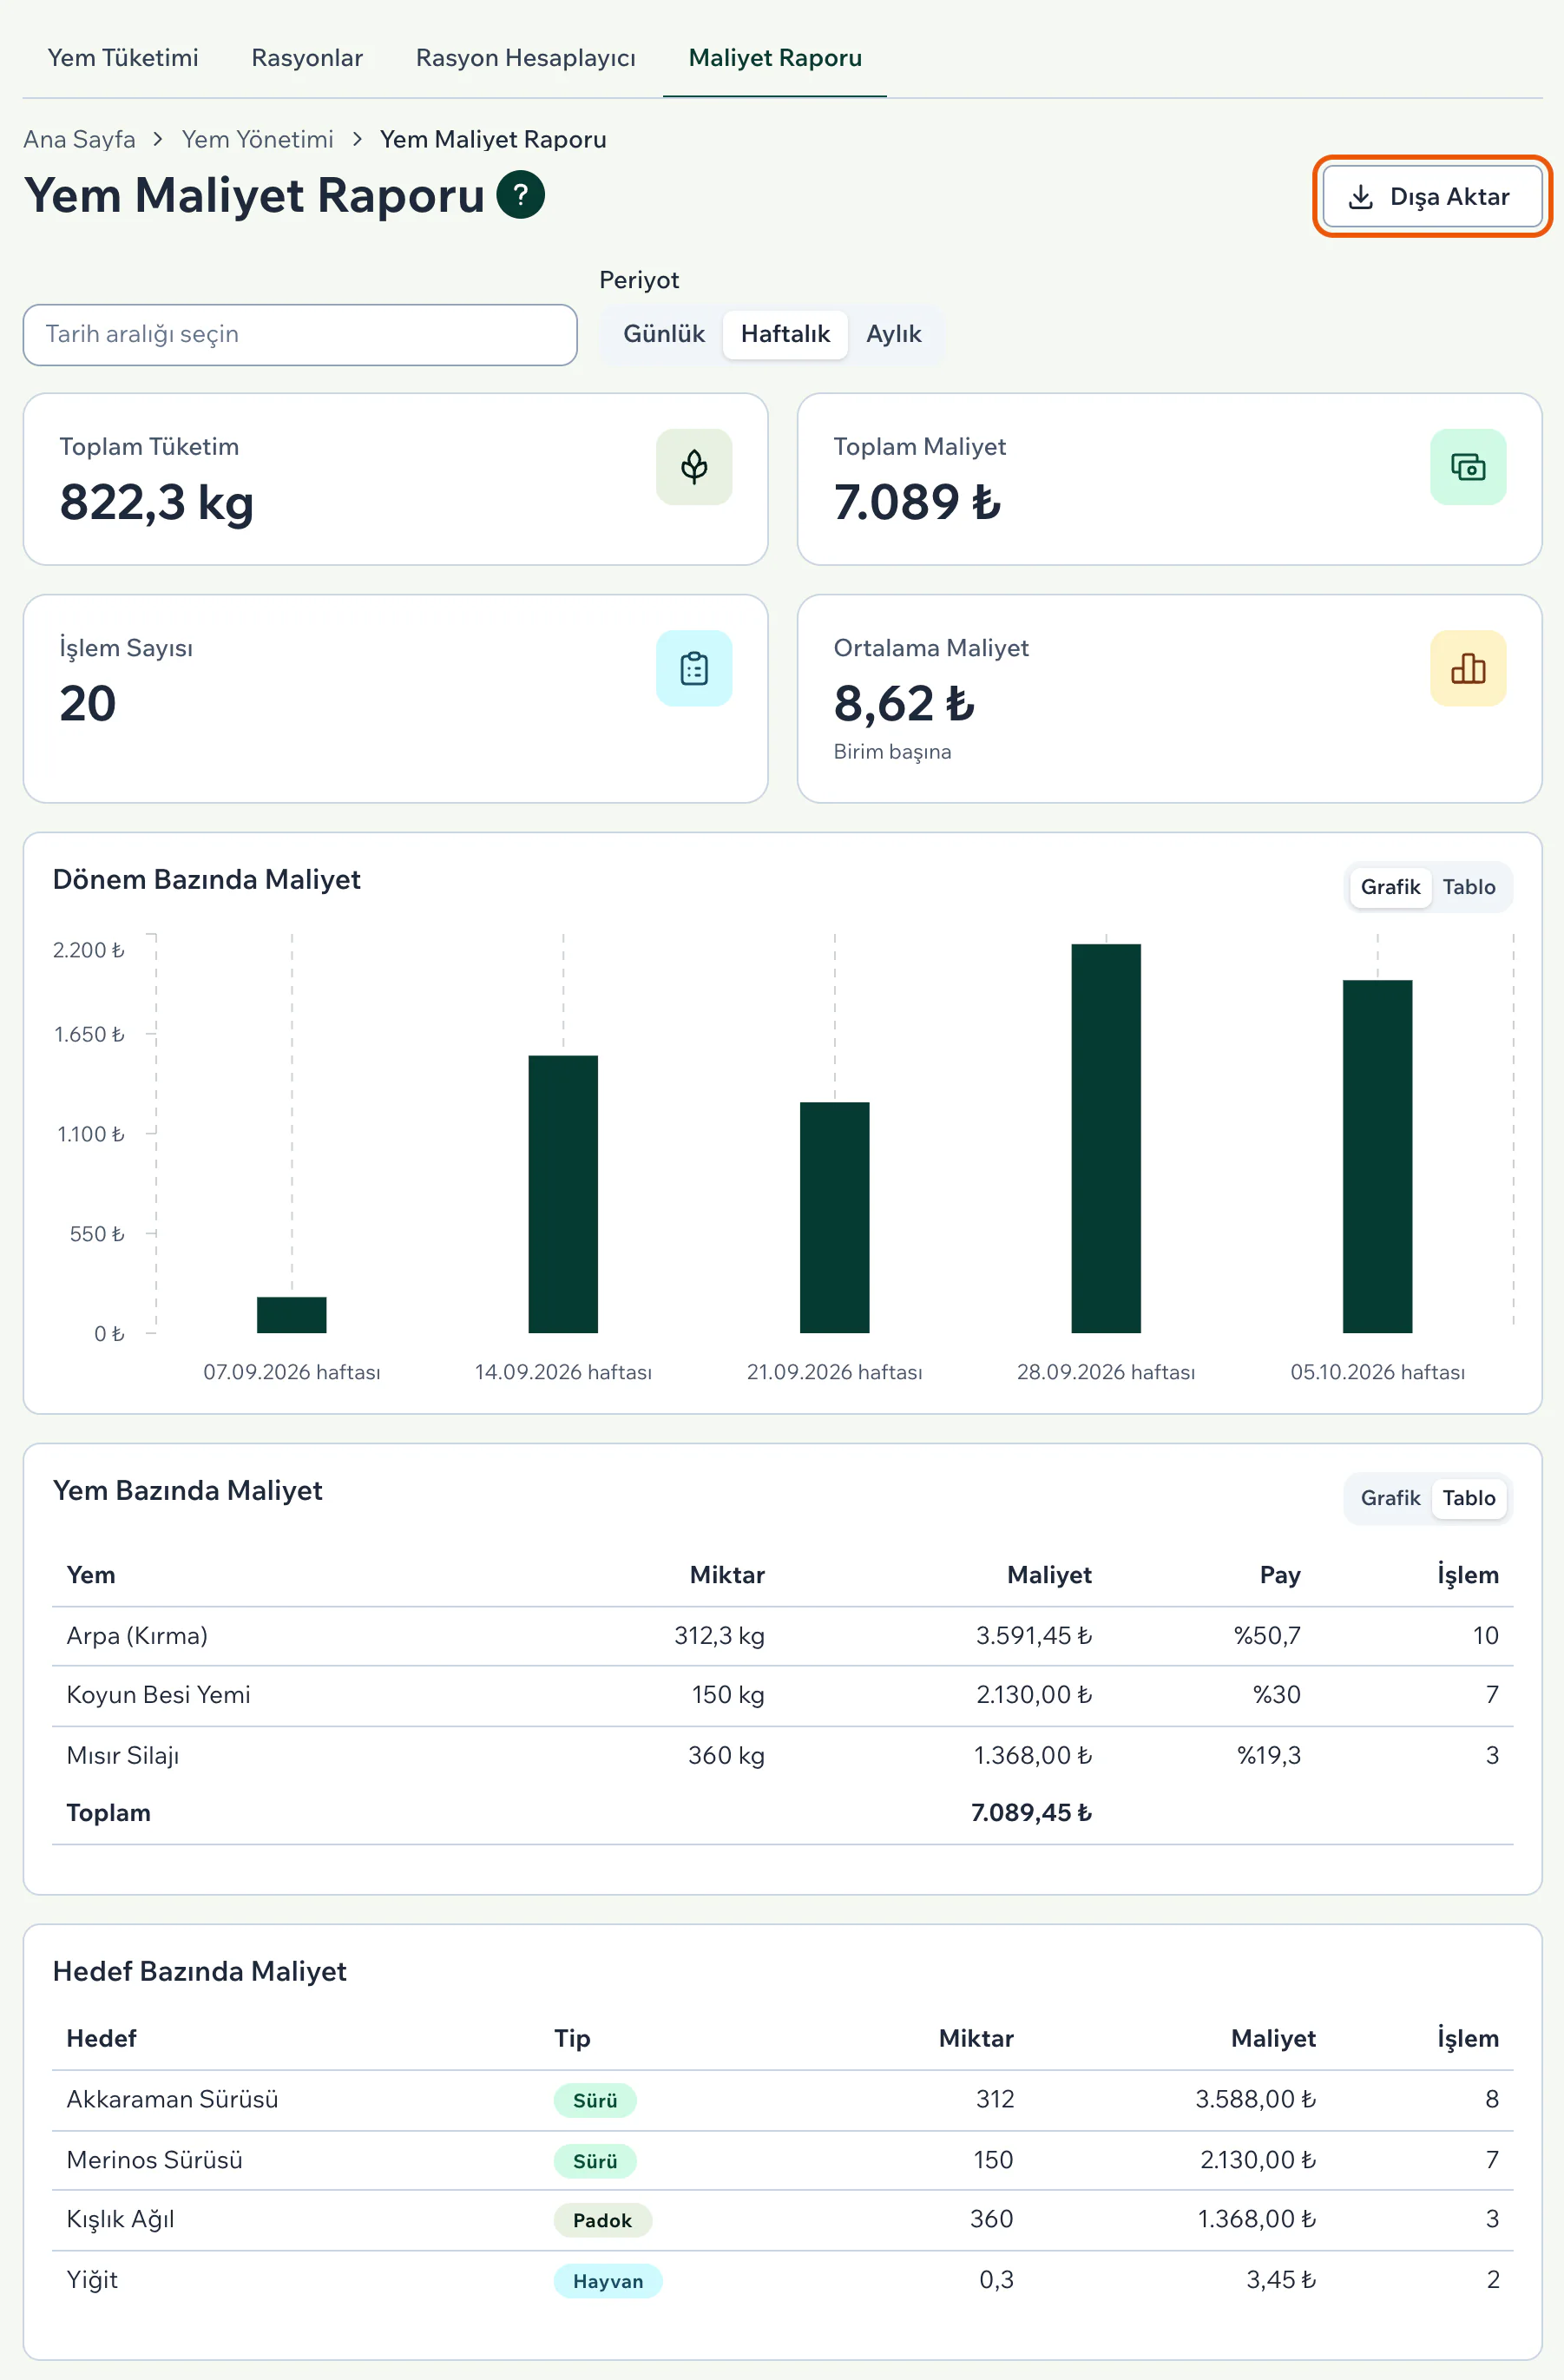Go to Ana Sayfa breadcrumb link

[x=80, y=139]
